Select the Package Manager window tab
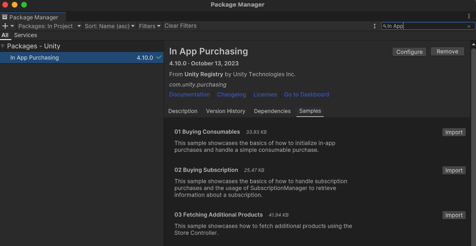Screen dimensions: 476x246 (33, 17)
